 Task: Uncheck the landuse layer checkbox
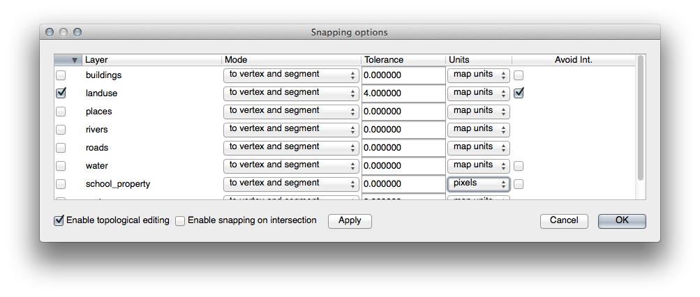click(61, 93)
